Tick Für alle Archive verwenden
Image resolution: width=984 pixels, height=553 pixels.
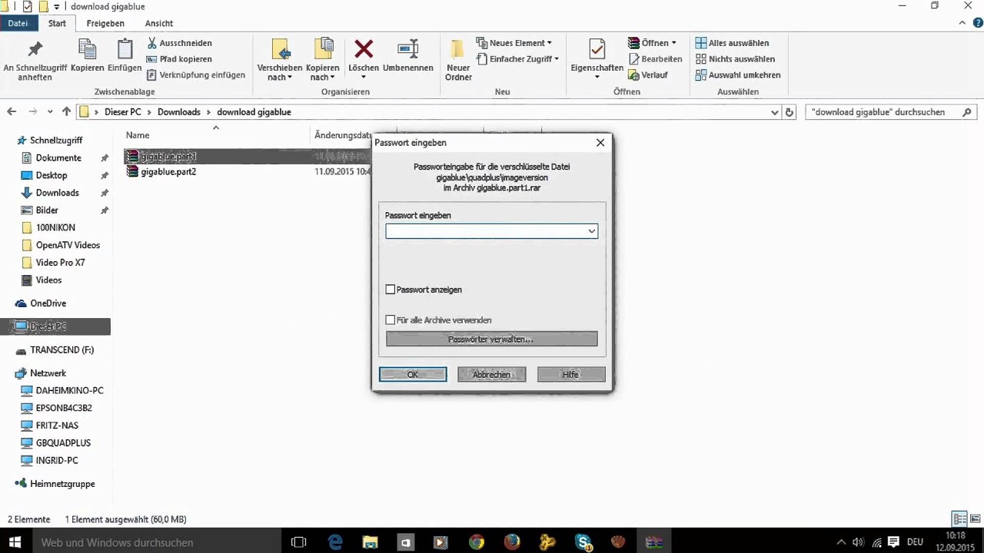pos(391,320)
